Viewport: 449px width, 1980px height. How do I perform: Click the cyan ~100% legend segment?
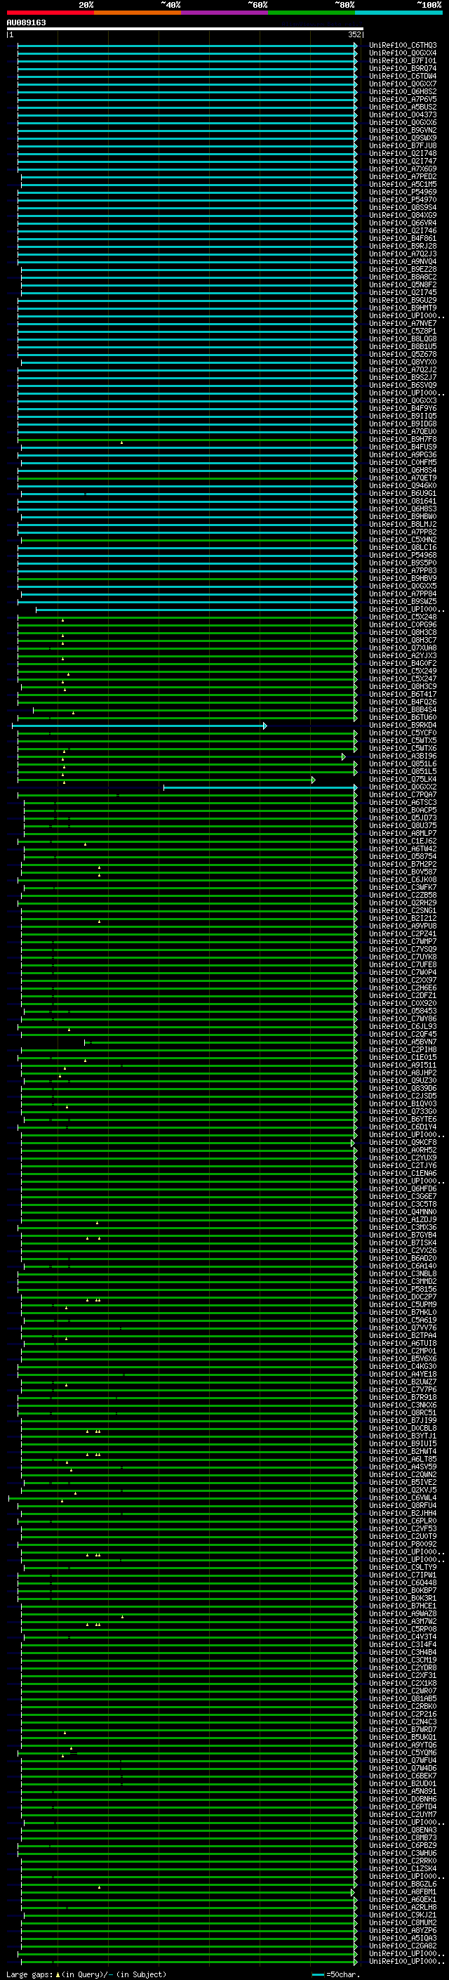pyautogui.click(x=399, y=13)
